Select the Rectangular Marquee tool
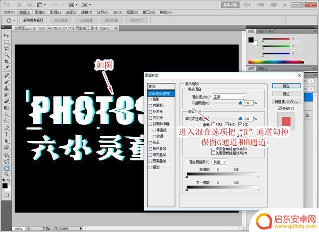Image resolution: width=319 pixels, height=232 pixels. point(6,42)
